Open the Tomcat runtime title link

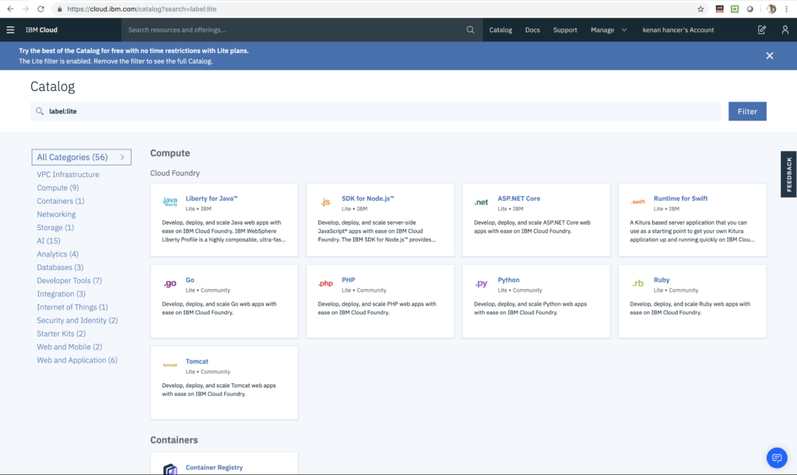[197, 361]
